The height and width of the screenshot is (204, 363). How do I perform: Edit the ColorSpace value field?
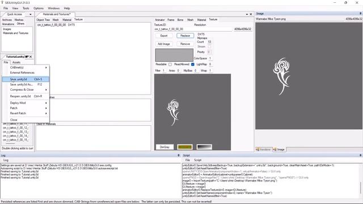tap(210, 58)
